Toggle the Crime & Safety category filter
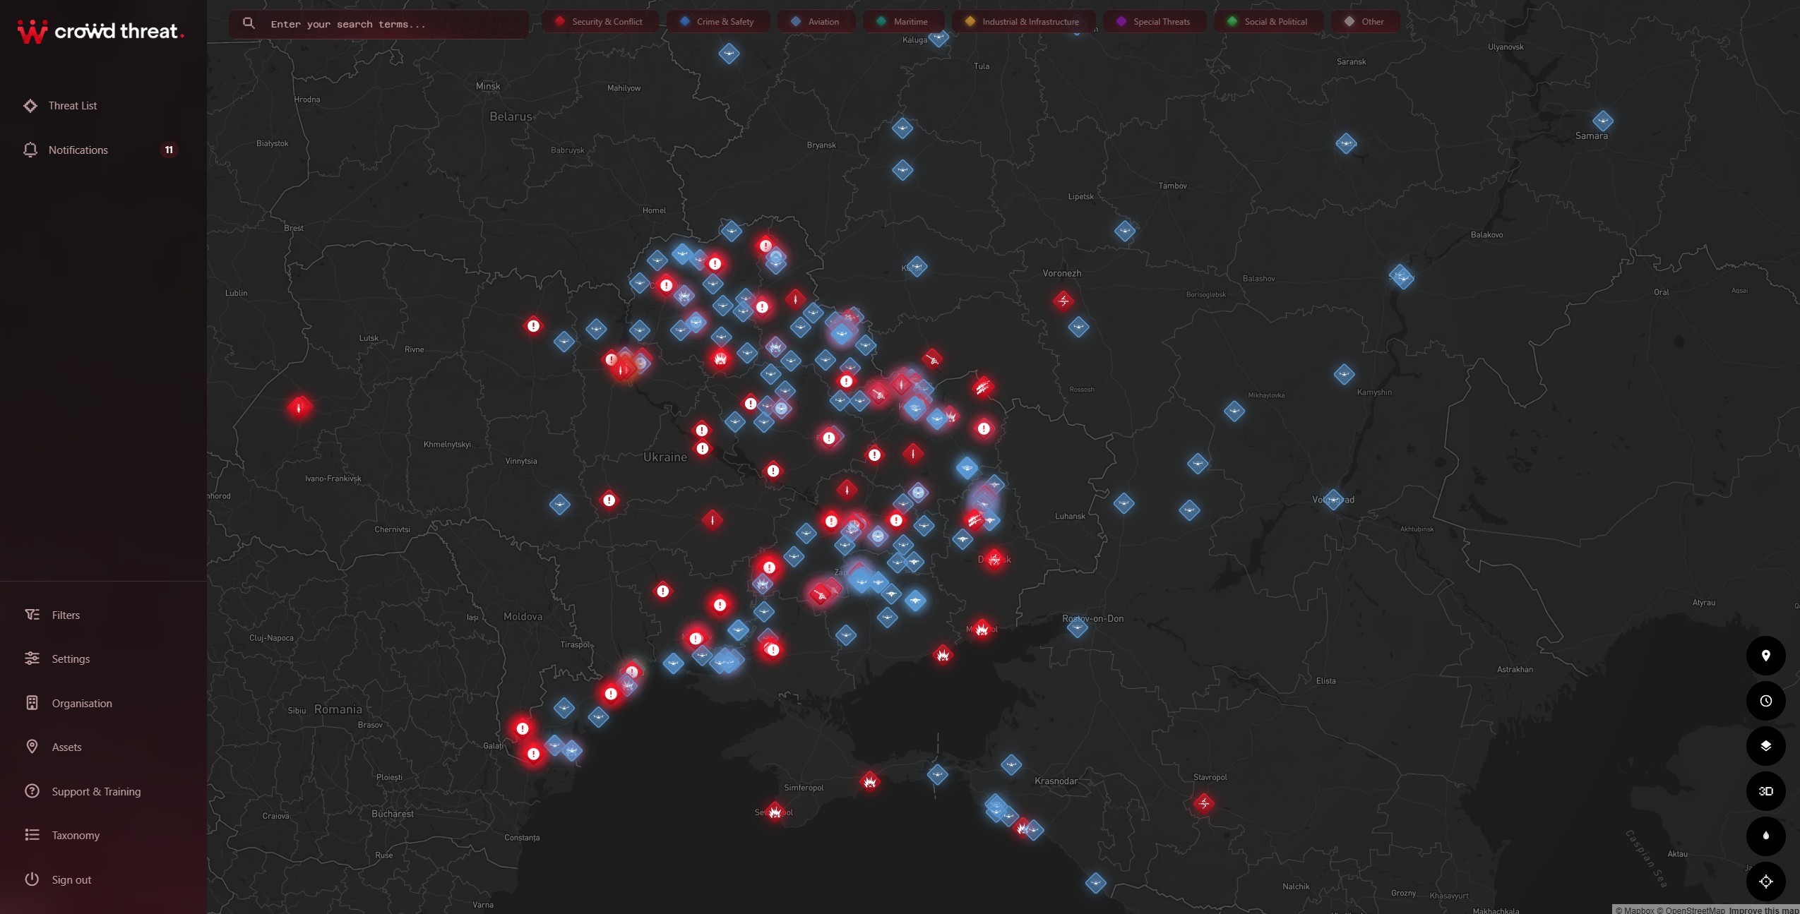This screenshot has height=914, width=1800. coord(717,22)
